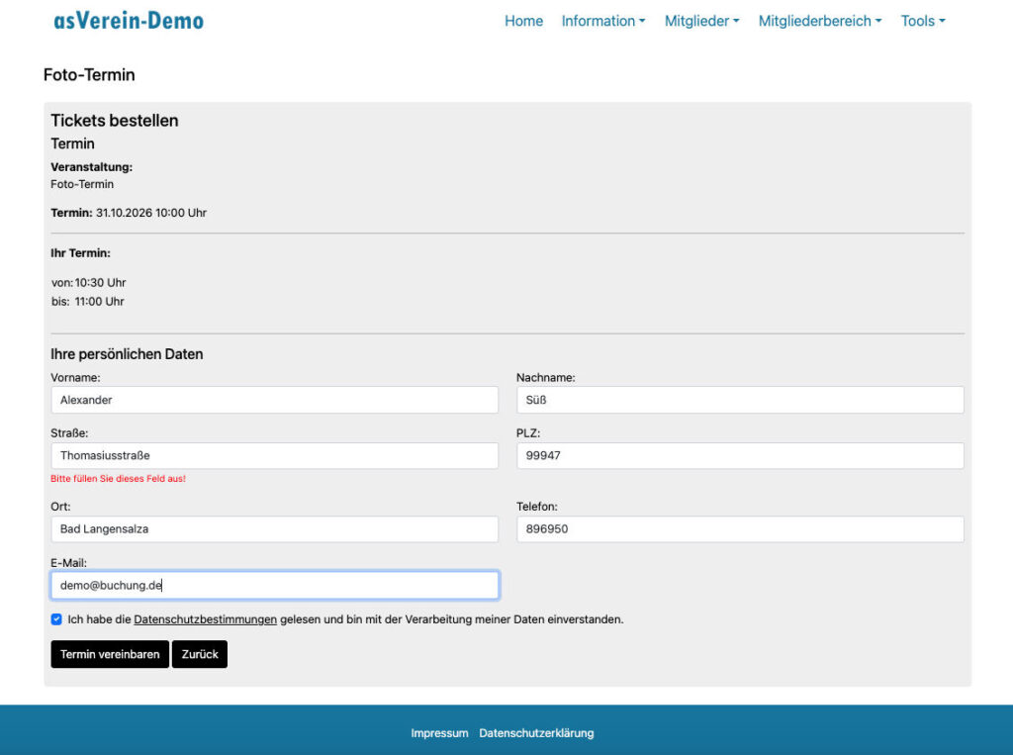The height and width of the screenshot is (755, 1013).
Task: Open the Mitglieder dropdown menu
Action: coord(701,21)
